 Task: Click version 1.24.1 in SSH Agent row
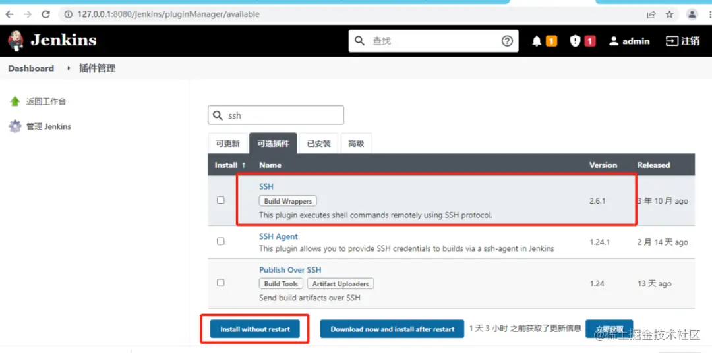[599, 242]
